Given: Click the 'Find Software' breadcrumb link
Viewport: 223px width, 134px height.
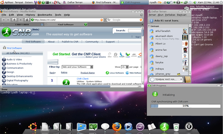Looking at the screenshot, I should (x=14, y=48).
